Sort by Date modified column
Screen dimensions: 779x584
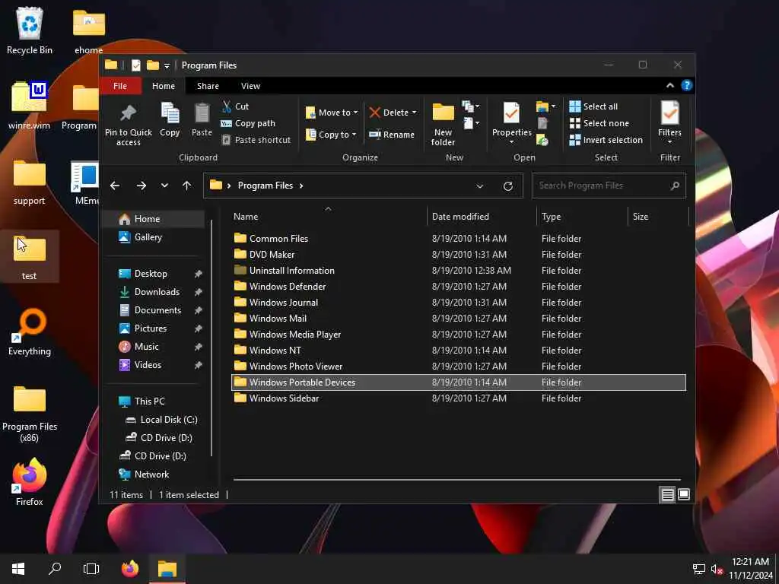tap(482, 217)
